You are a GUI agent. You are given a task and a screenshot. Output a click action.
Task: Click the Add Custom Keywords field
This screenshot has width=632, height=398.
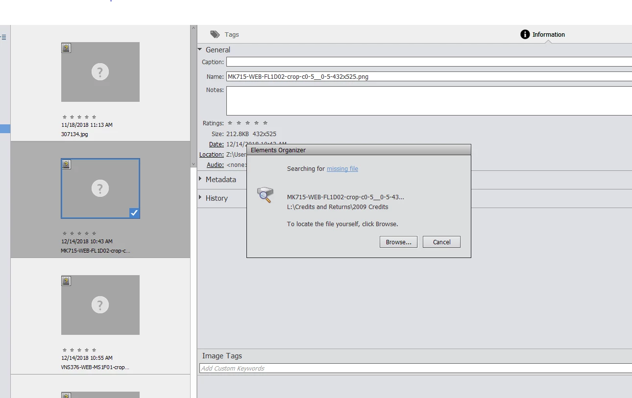coord(415,368)
